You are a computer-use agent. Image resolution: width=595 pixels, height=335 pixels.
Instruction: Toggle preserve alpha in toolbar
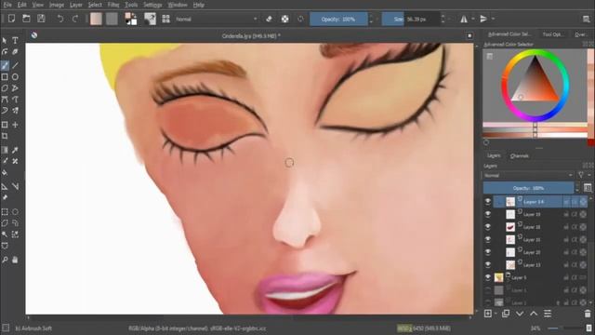[x=285, y=19]
